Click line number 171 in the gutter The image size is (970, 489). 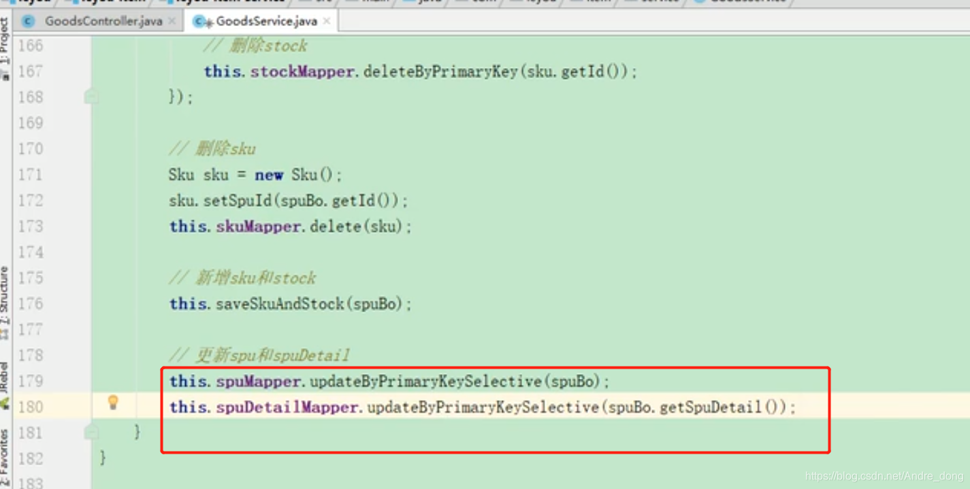[30, 175]
